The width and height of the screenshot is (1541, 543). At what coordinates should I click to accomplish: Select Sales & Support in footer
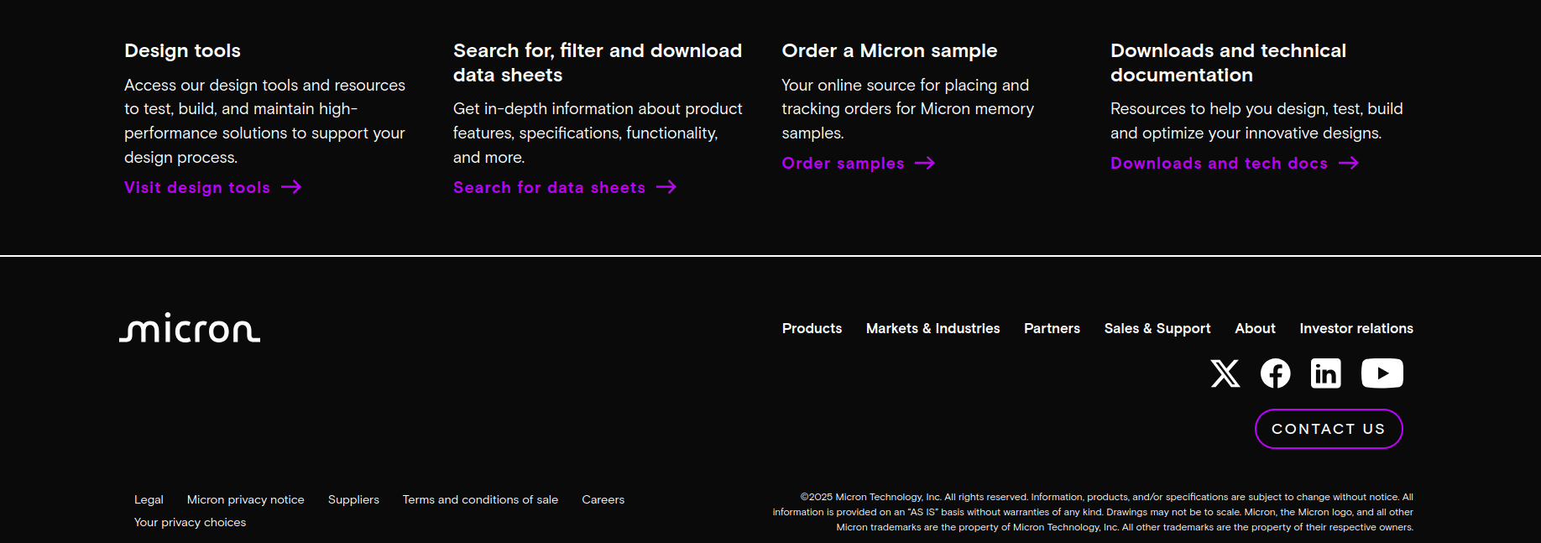(x=1157, y=329)
